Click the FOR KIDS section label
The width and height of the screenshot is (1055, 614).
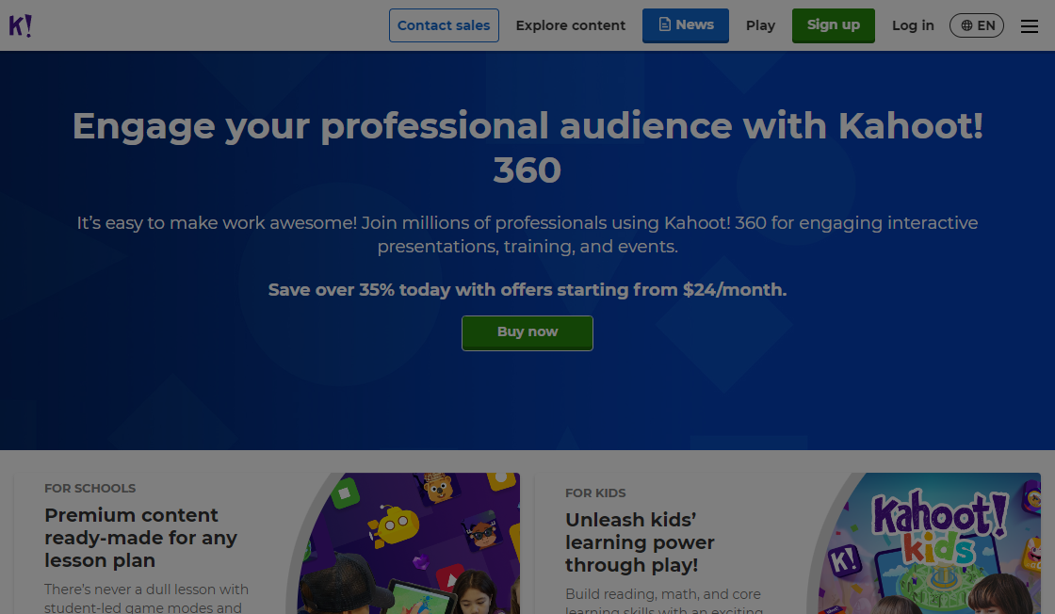coord(595,493)
